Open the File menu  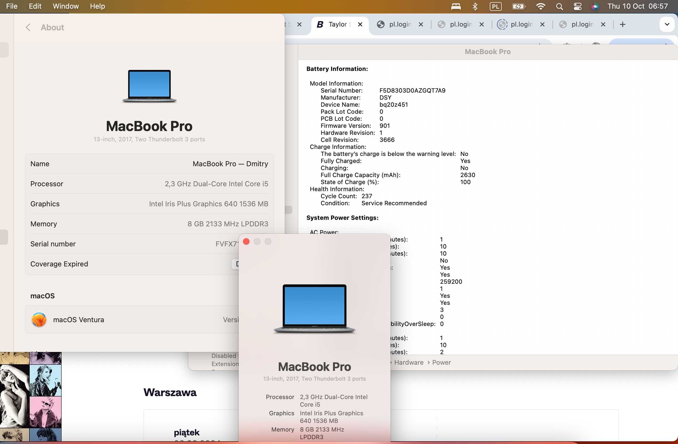click(x=12, y=6)
